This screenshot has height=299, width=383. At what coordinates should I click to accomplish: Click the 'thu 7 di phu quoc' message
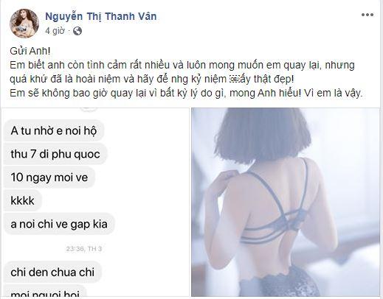pos(55,154)
